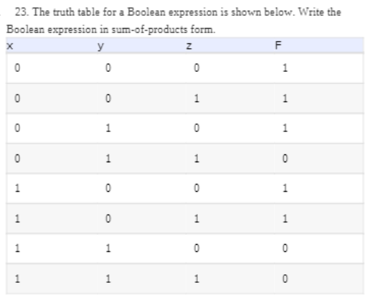Click the z cell in the 1 1 1 row
This screenshot has height=308, width=388.
click(x=197, y=279)
